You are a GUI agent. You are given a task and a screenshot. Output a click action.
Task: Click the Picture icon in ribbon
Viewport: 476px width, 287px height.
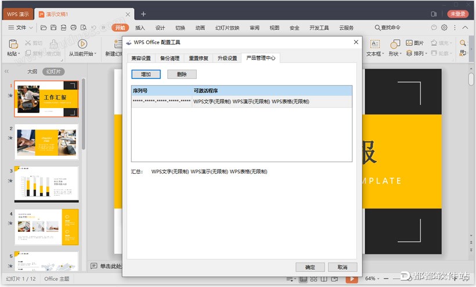pos(409,43)
